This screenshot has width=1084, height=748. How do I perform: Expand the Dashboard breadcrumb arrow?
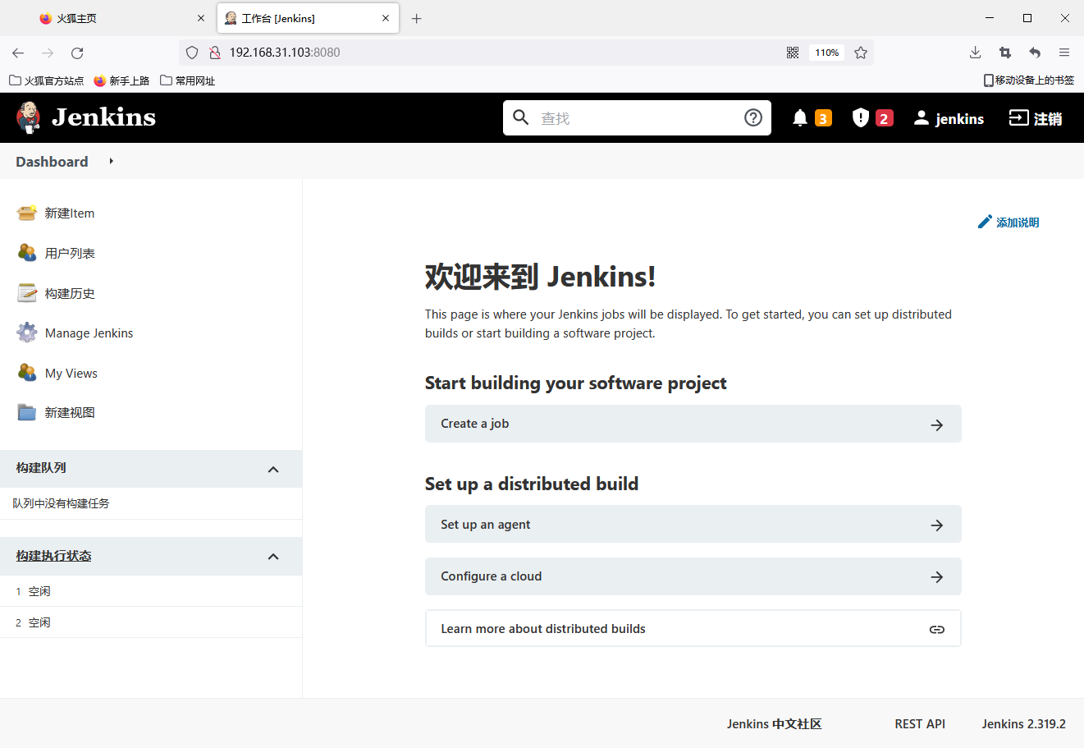click(x=111, y=162)
